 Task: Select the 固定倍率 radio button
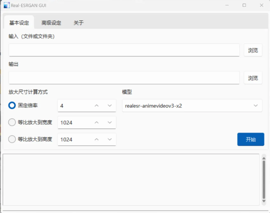tap(12, 105)
